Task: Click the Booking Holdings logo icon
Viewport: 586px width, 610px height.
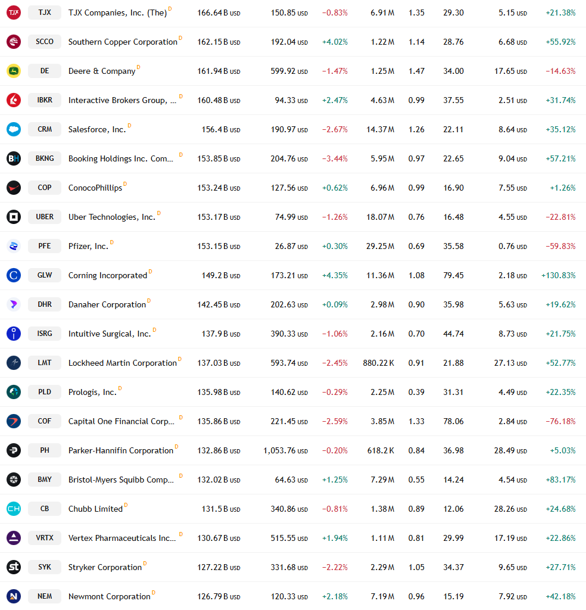Action: coord(14,158)
